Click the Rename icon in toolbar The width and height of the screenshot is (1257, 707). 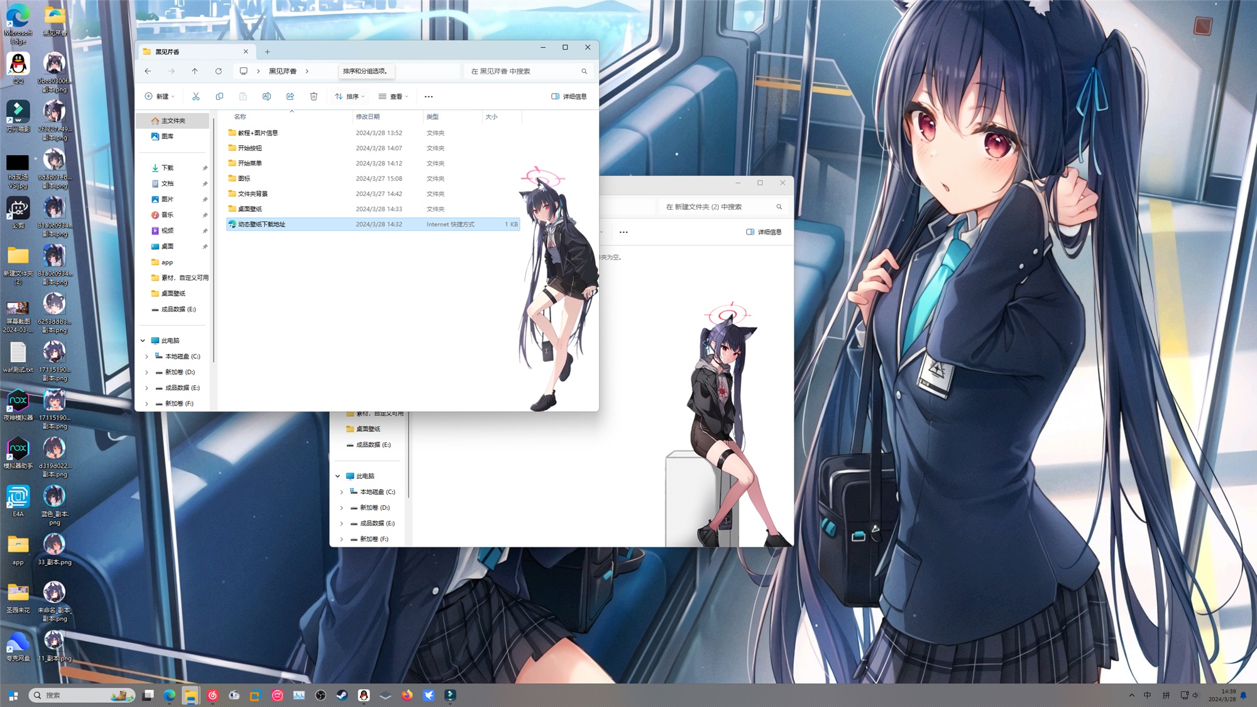coord(266,96)
